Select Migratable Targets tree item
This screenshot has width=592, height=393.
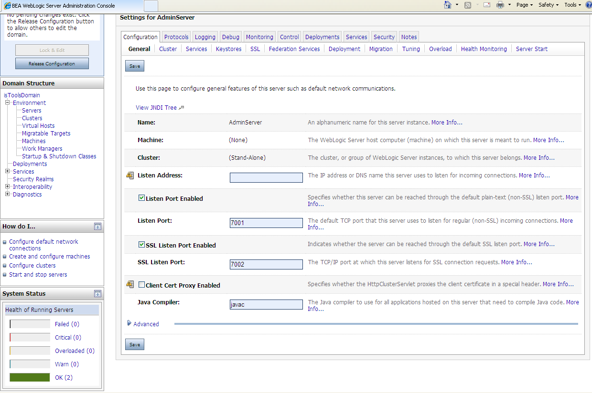coord(46,133)
